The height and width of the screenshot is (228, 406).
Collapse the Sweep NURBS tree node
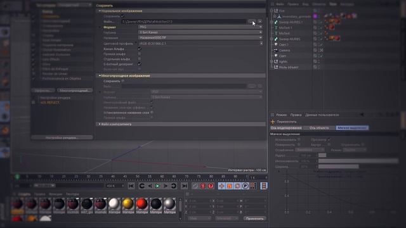272,39
